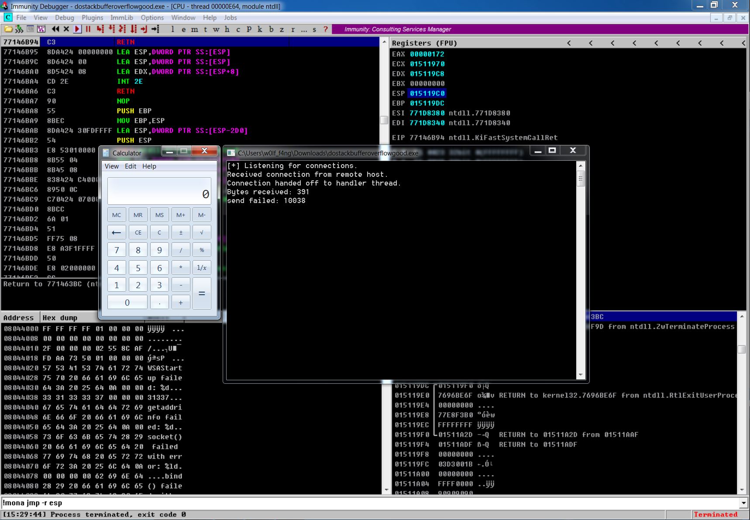
Task: Open the ImmLib menu
Action: pos(121,17)
